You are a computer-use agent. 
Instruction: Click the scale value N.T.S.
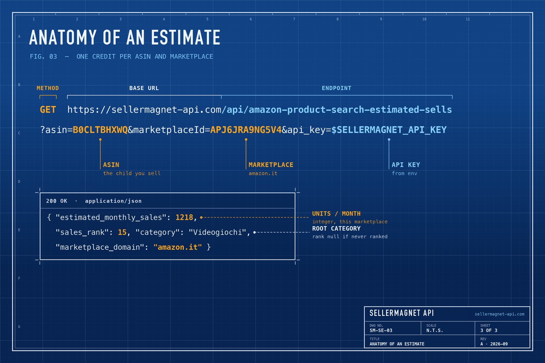tap(435, 330)
